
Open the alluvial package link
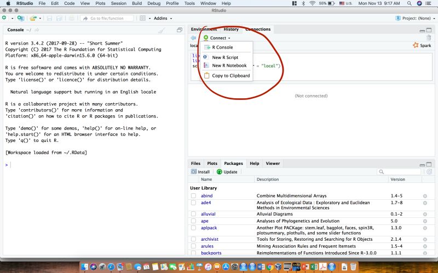(x=208, y=214)
